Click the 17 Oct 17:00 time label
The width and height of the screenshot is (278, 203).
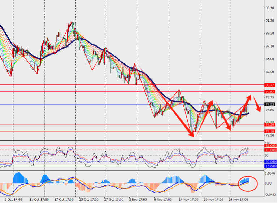coord(64,200)
